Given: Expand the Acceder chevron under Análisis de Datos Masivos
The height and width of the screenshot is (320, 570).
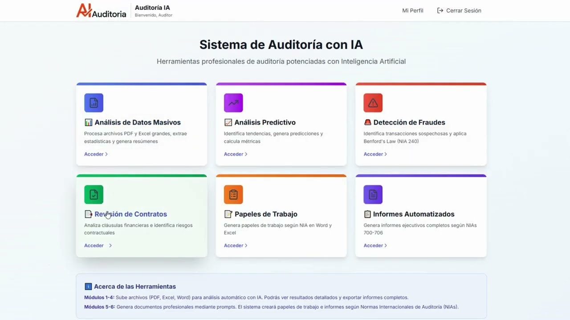Looking at the screenshot, I should coord(106,154).
